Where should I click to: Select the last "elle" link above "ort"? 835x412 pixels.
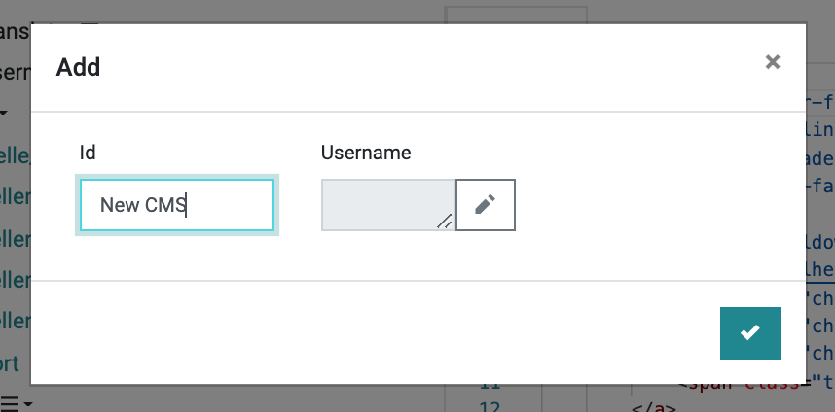[x=16, y=321]
